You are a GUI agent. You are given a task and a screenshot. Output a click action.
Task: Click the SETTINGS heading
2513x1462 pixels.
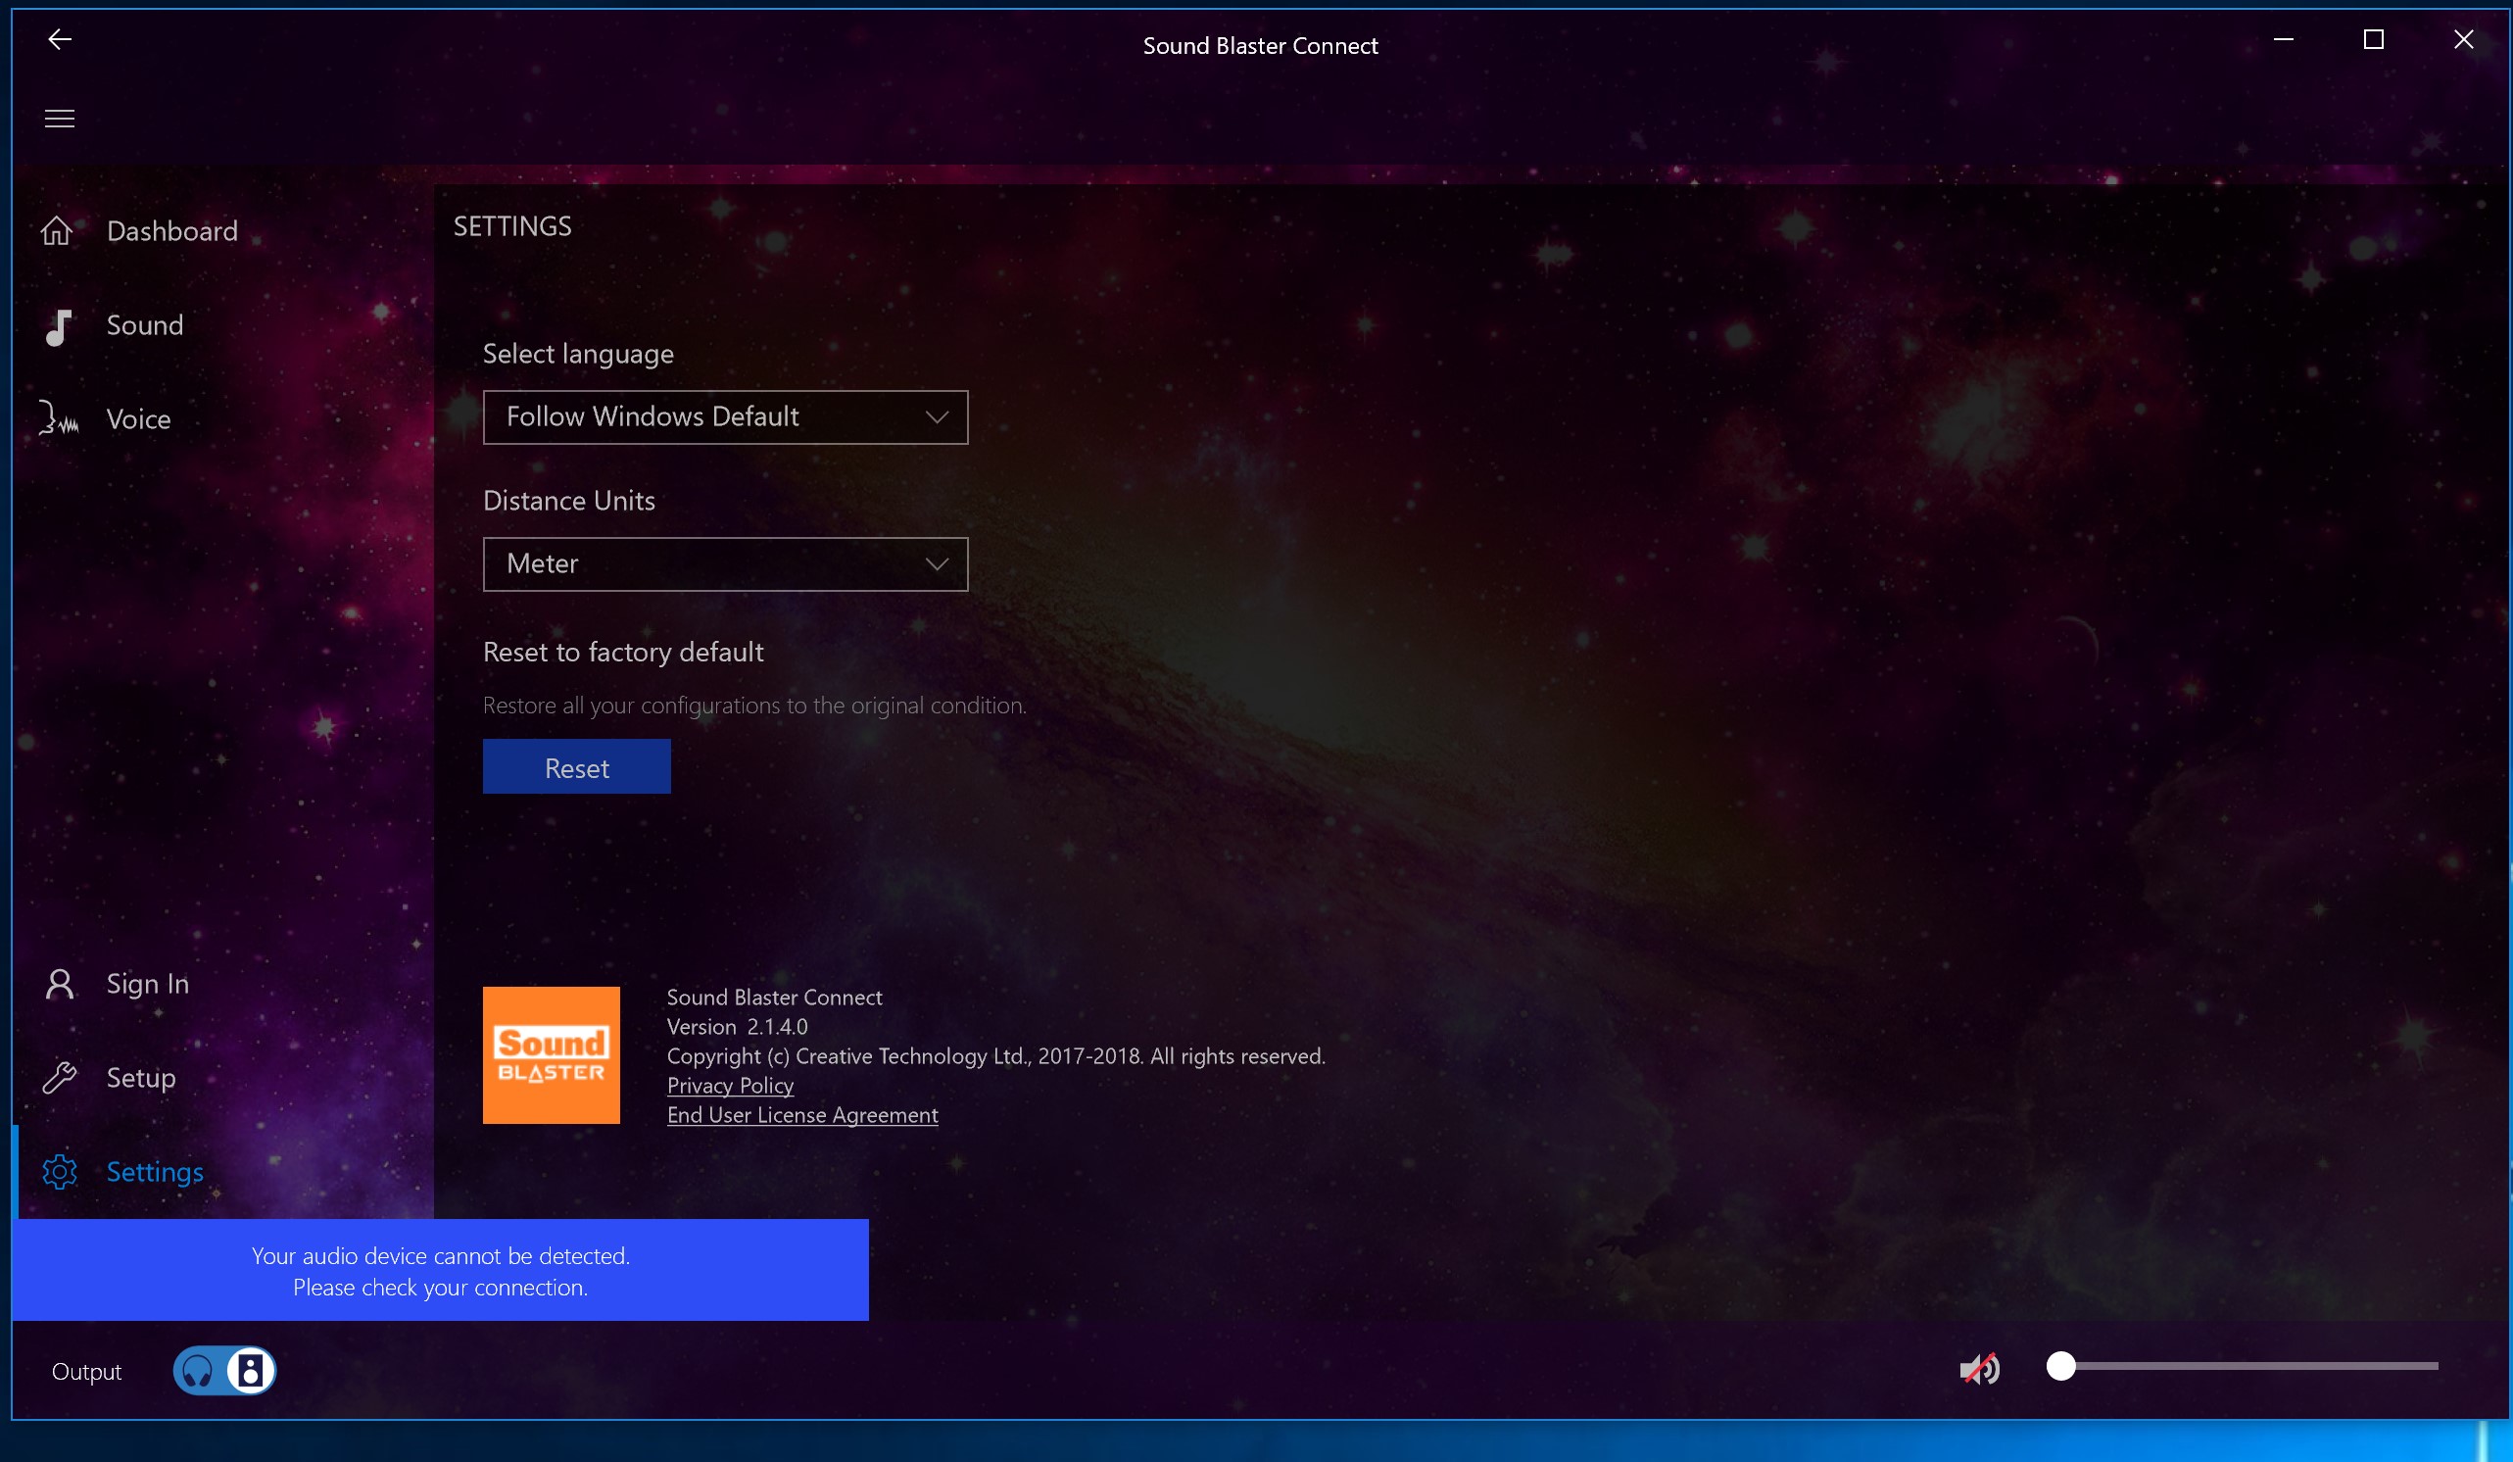click(512, 226)
